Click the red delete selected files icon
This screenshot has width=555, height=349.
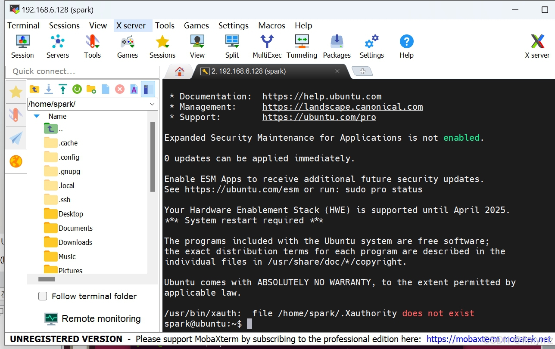click(120, 89)
